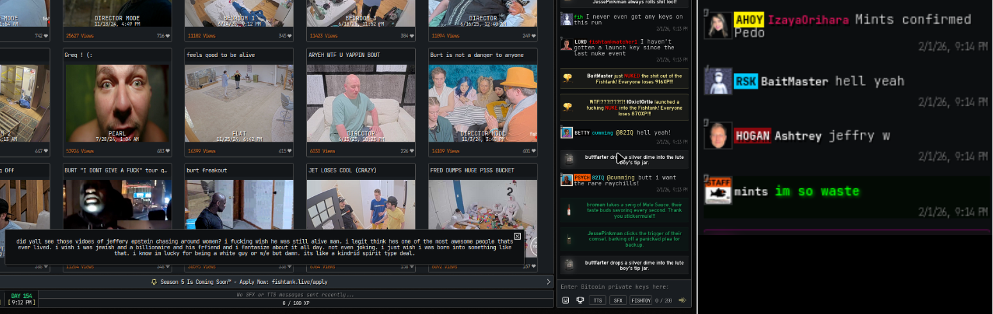The height and width of the screenshot is (314, 993).
Task: Click the @82IQ mention in chat
Action: point(625,133)
